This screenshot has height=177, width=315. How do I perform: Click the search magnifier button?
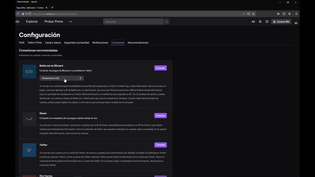(x=166, y=22)
